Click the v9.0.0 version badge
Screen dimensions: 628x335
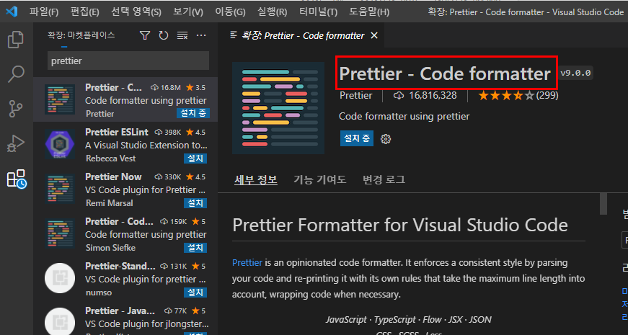click(x=575, y=73)
